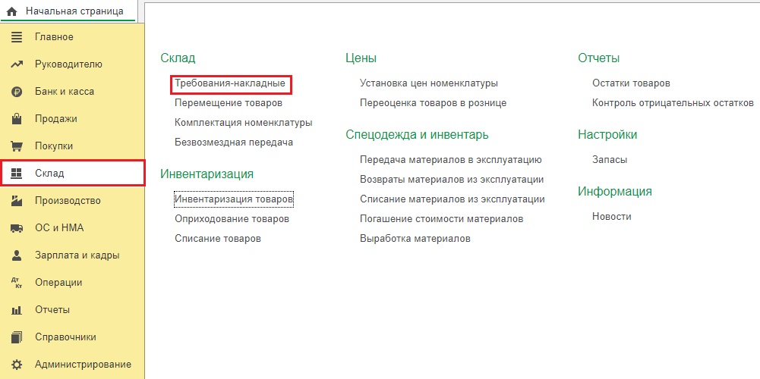Open Безвозмездная передача link
The width and height of the screenshot is (760, 379).
tap(234, 143)
